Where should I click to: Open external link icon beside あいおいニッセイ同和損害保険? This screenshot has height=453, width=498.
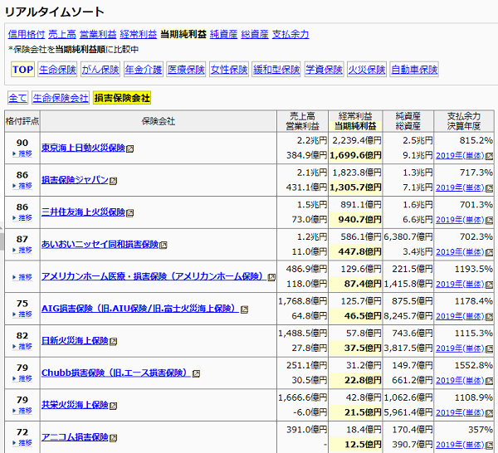pos(164,245)
